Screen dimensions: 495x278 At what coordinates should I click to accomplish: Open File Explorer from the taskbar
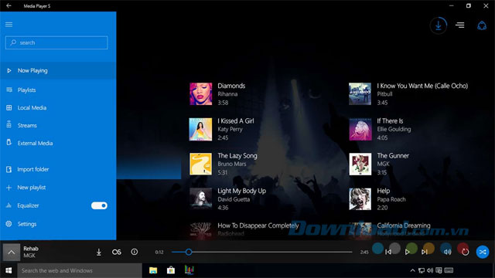[x=153, y=270]
